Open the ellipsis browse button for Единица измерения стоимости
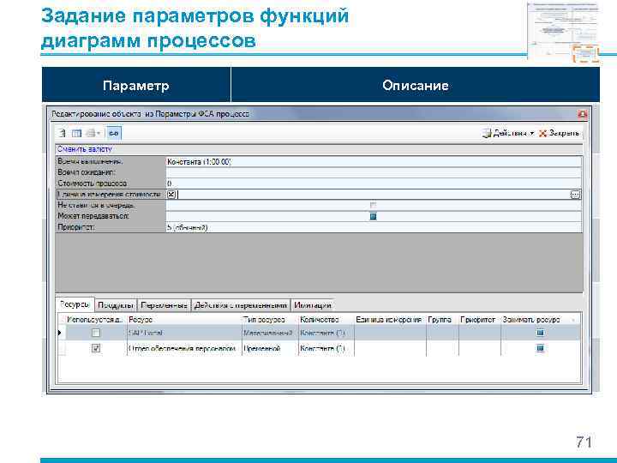The image size is (617, 463). tap(575, 195)
